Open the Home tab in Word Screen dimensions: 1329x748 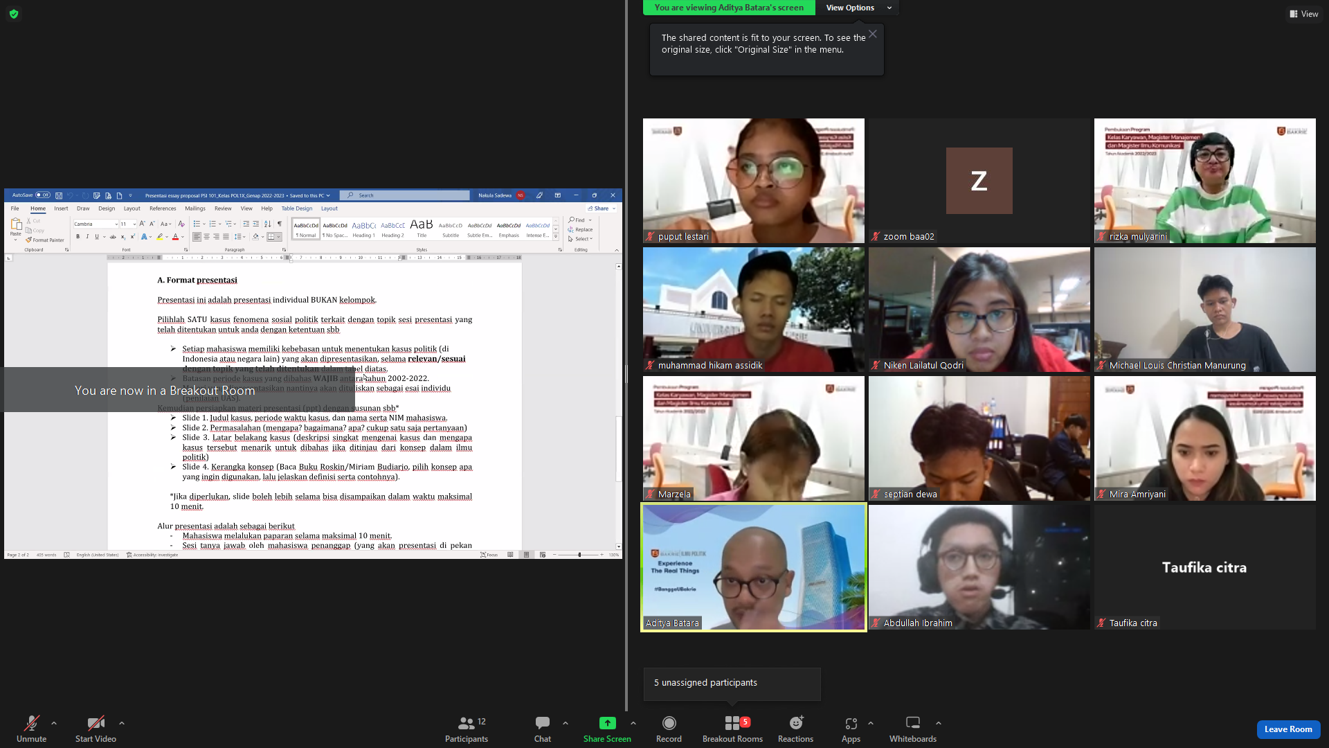tap(38, 208)
